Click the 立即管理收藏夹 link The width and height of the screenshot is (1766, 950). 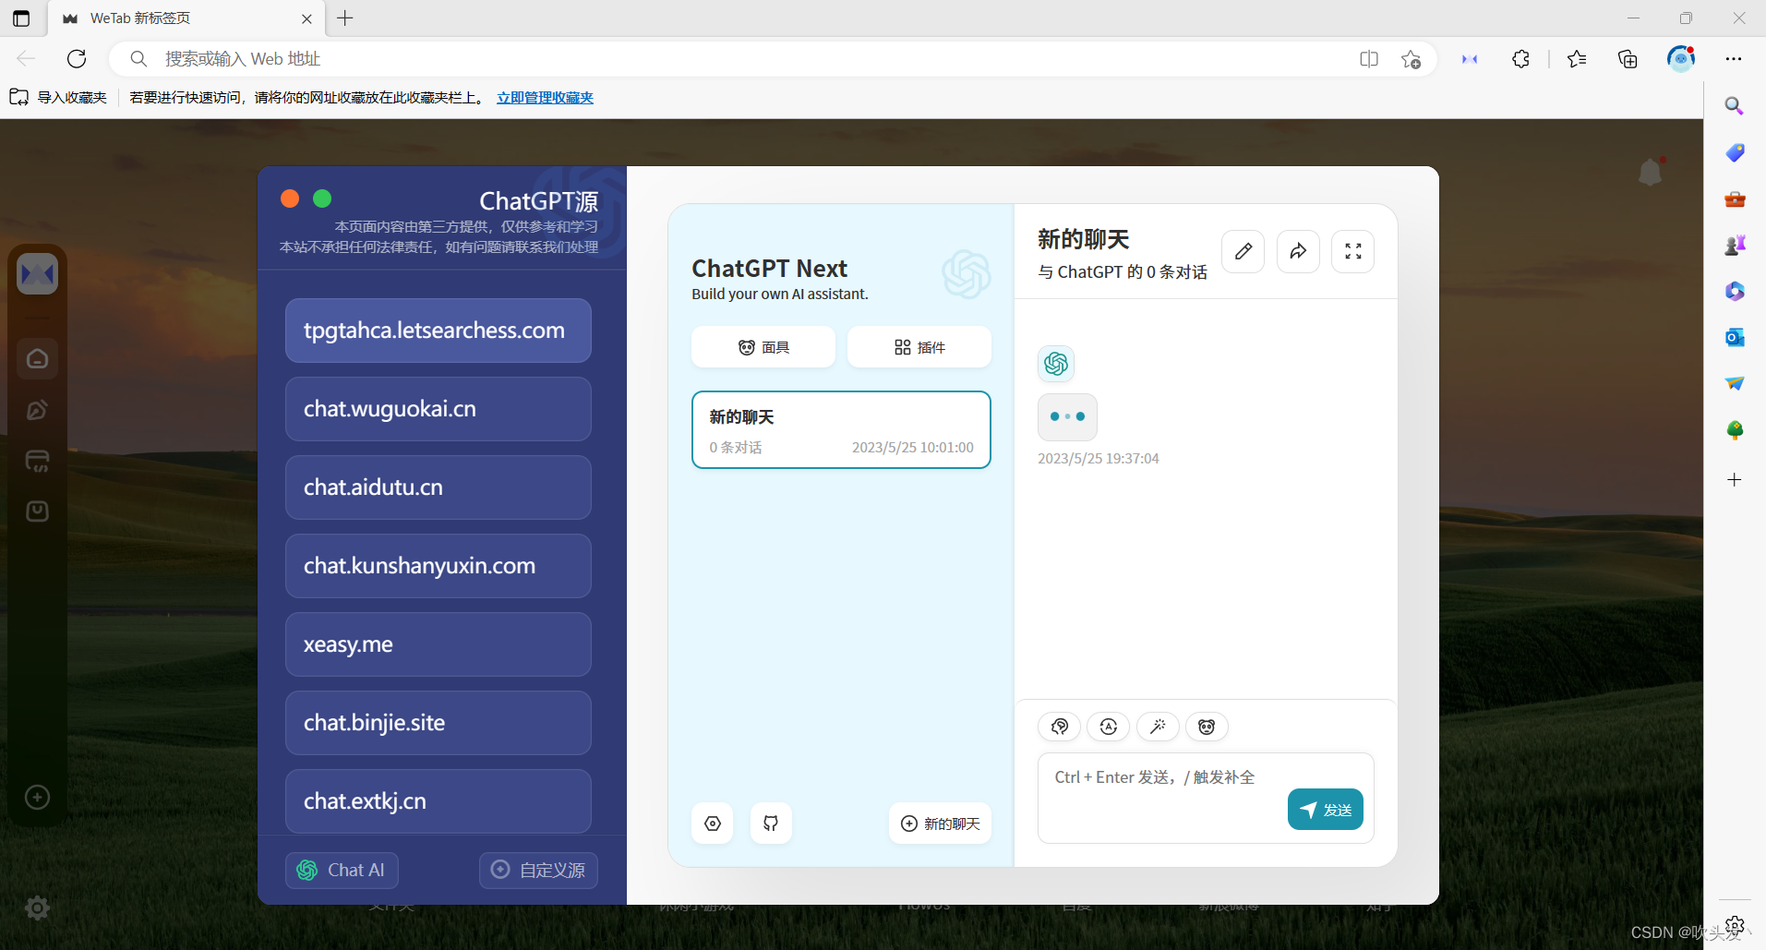[544, 97]
